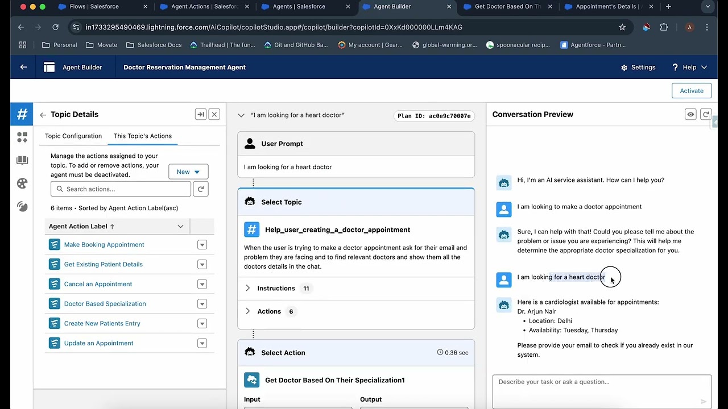The image size is (728, 409).
Task: Open the New action dropdown
Action: point(188,172)
